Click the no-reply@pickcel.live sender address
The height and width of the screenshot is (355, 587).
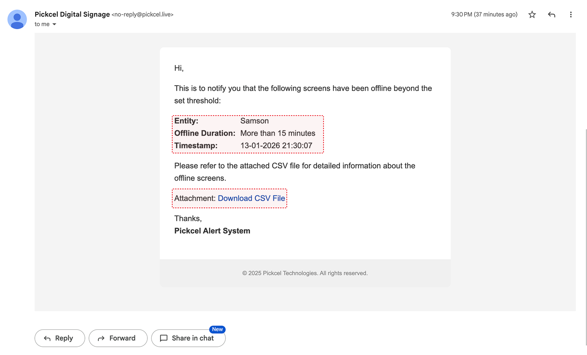143,15
